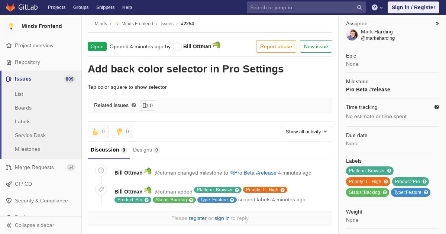Expand the Help question mark menu
Image resolution: width=446 pixels, height=234 pixels.
[x=377, y=7]
